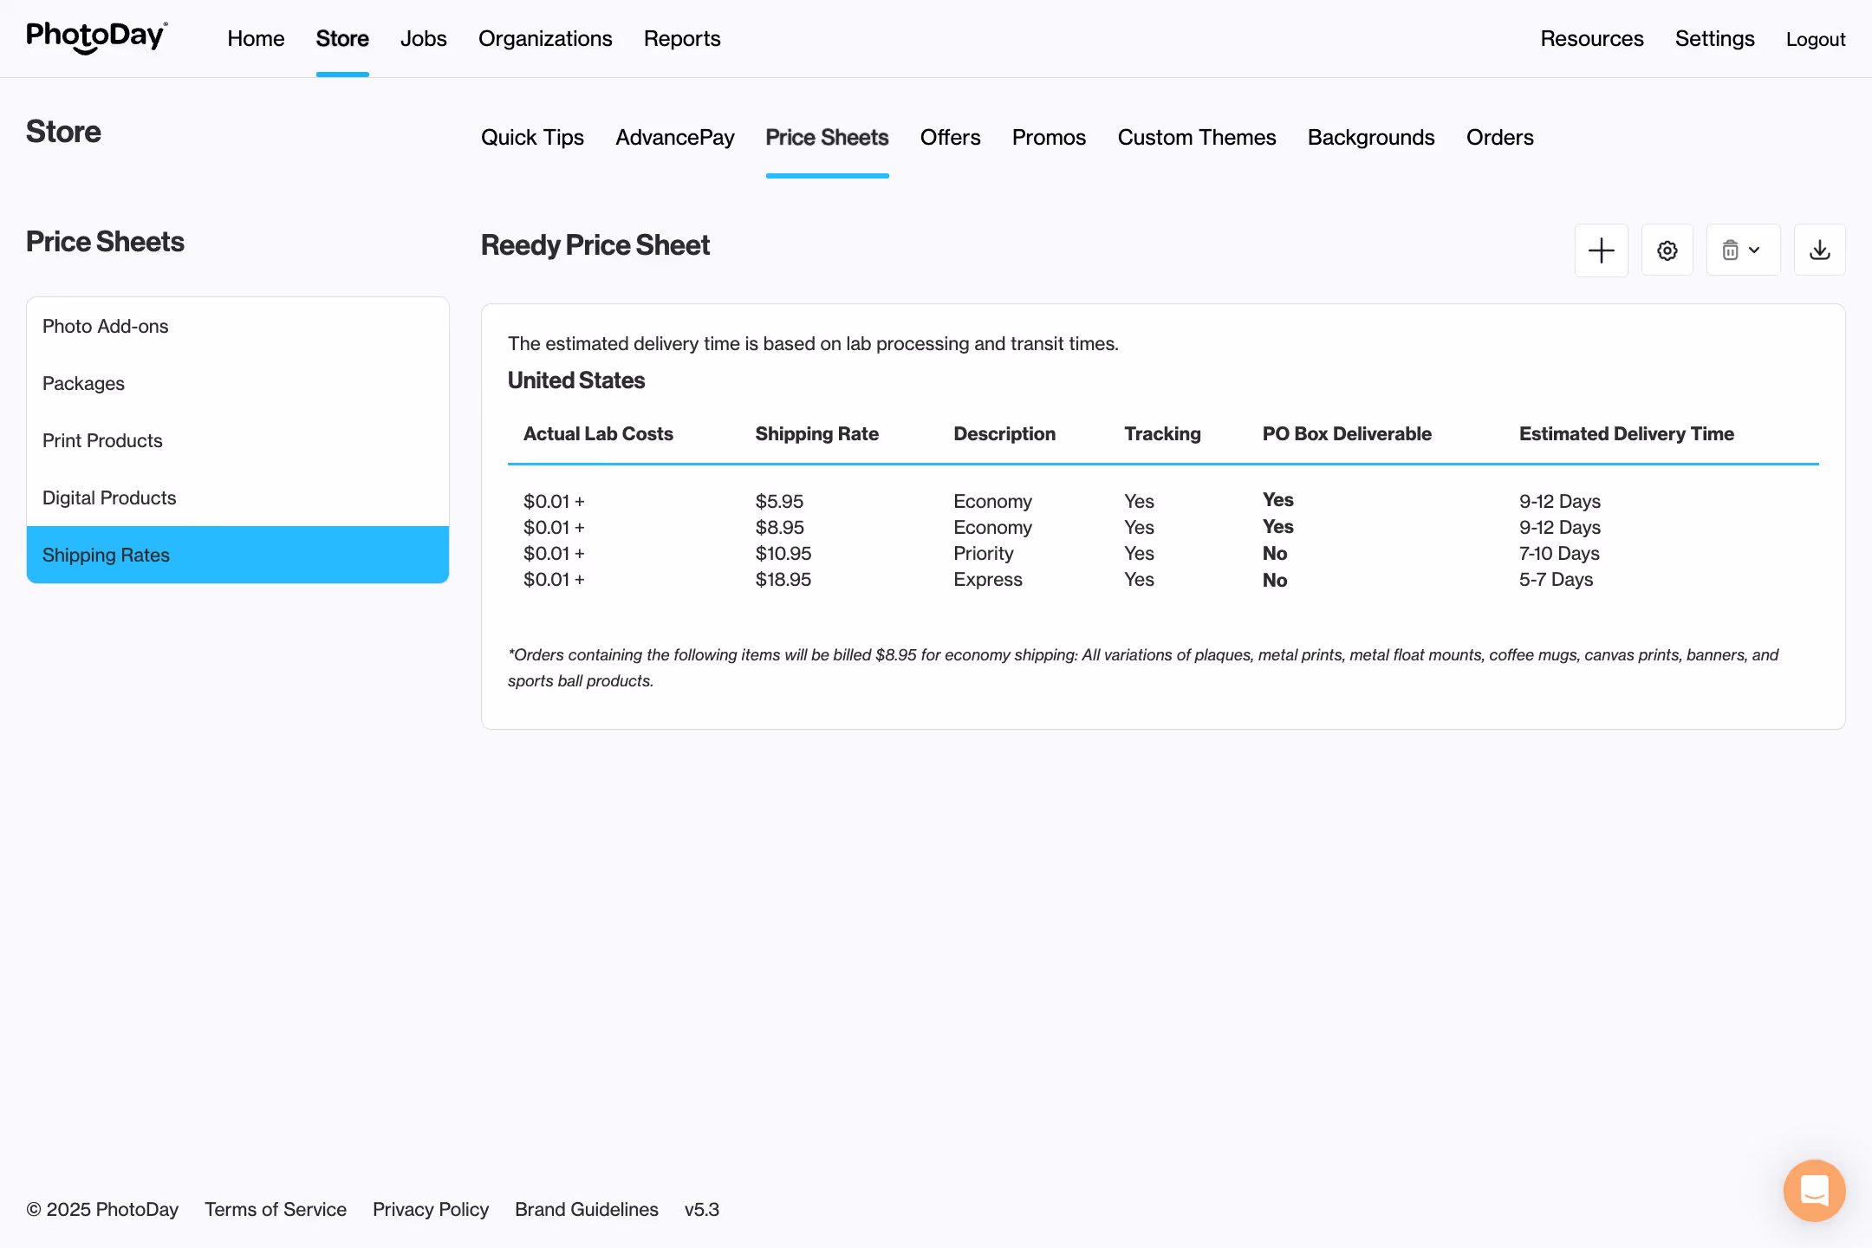Click the United States heading
This screenshot has height=1248, width=1872.
pos(576,380)
